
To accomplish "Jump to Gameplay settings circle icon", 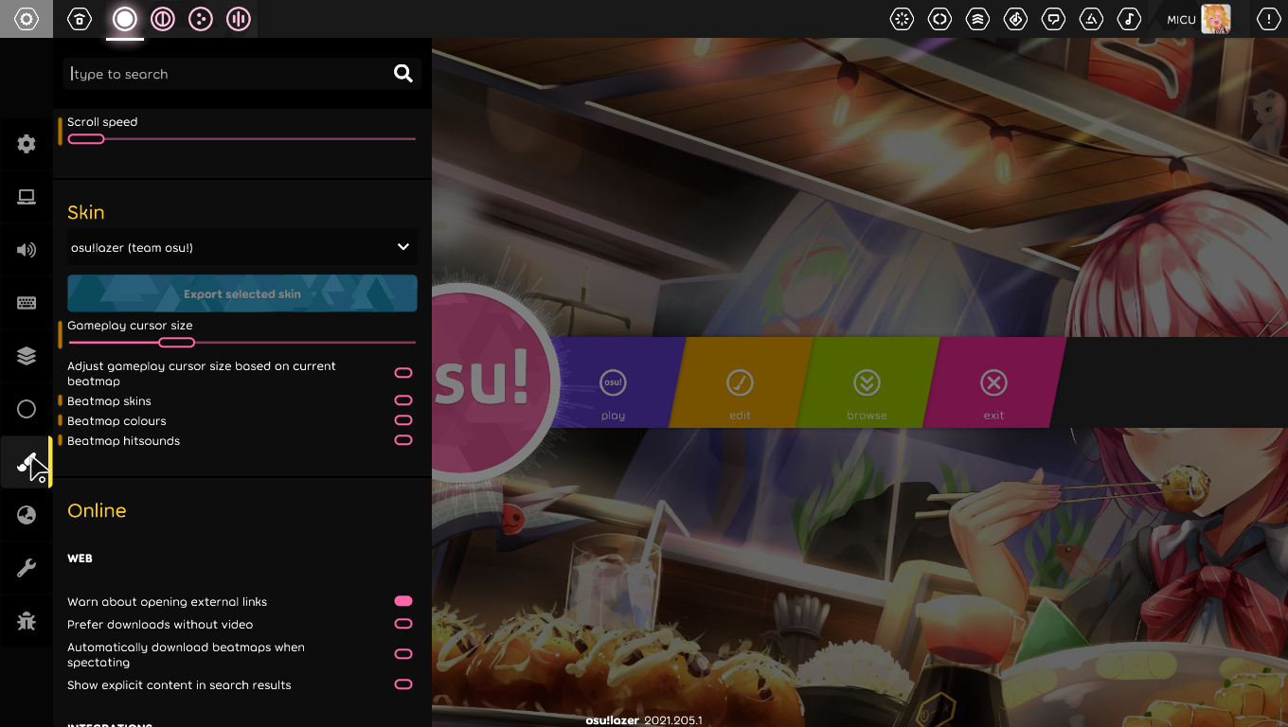I will (27, 409).
